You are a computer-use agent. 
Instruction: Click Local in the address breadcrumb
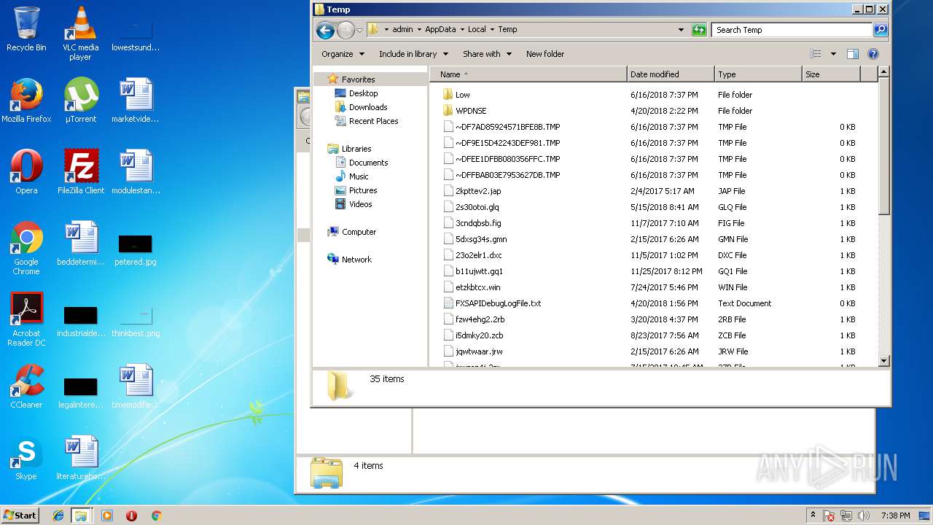coord(477,30)
